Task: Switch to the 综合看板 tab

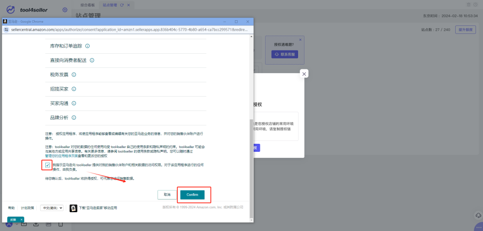Action: click(x=87, y=5)
